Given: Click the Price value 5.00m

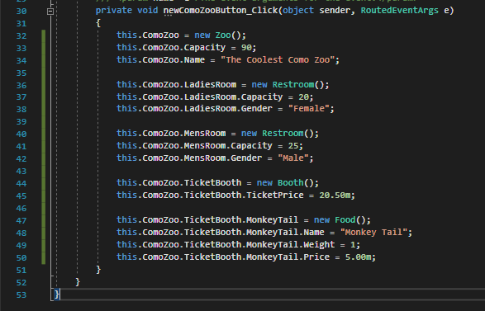Looking at the screenshot, I should click(358, 257).
